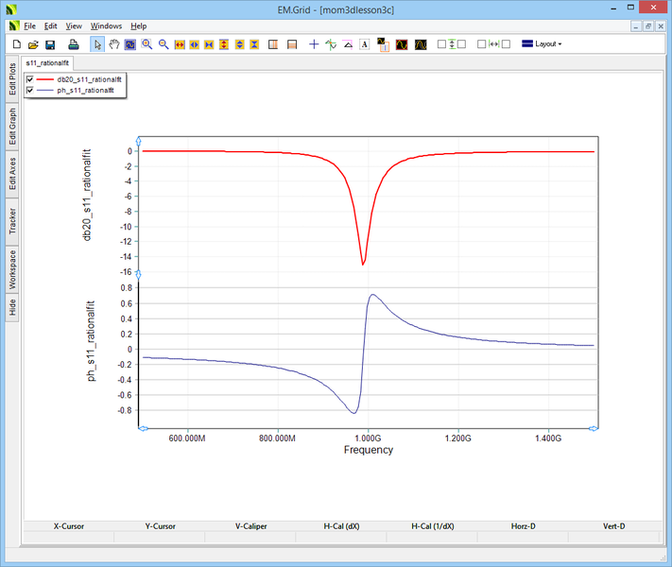672x567 pixels.
Task: Open the Edit Plots side panel
Action: [x=12, y=79]
